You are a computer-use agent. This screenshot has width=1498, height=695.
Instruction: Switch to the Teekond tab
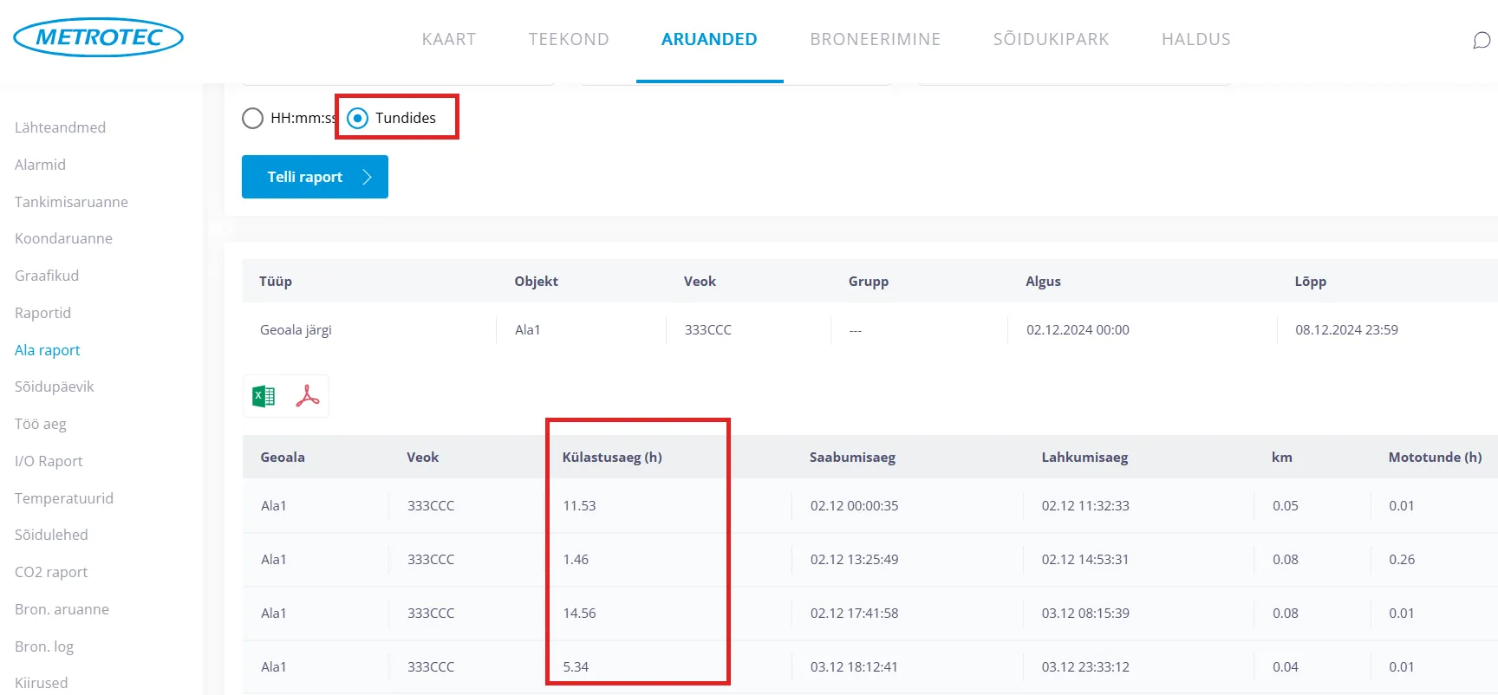(x=569, y=39)
